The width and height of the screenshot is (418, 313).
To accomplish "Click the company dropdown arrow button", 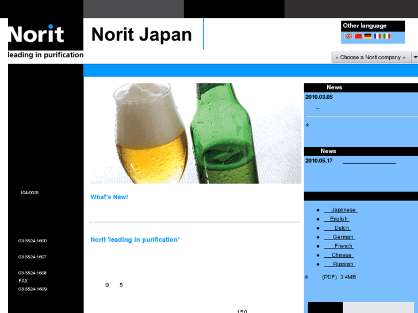I will tap(415, 57).
